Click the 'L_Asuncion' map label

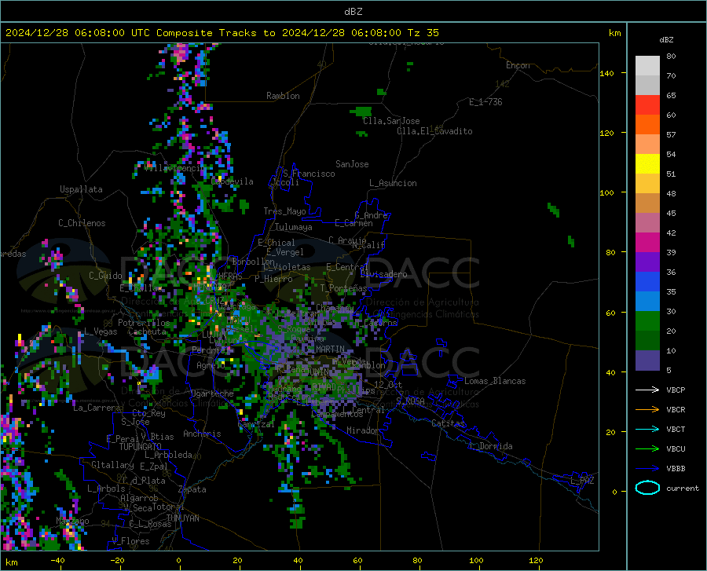pyautogui.click(x=393, y=183)
